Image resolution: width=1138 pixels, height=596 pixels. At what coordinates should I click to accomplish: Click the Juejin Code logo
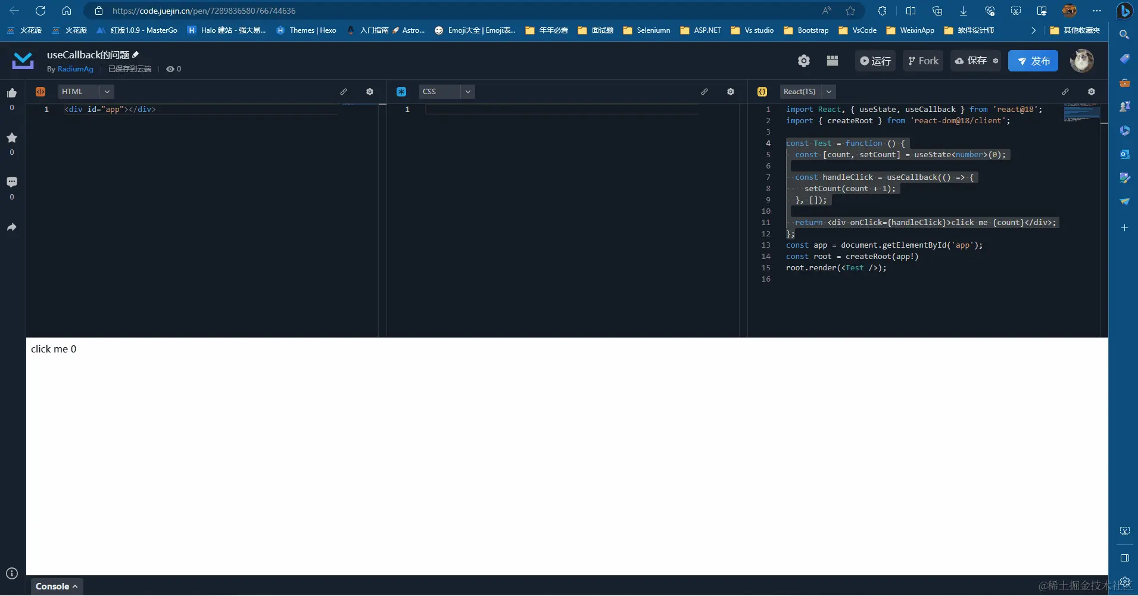point(23,61)
